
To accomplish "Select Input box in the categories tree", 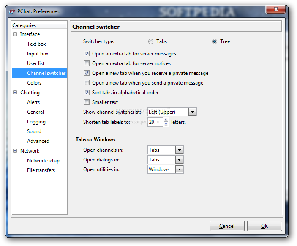I will (x=38, y=54).
